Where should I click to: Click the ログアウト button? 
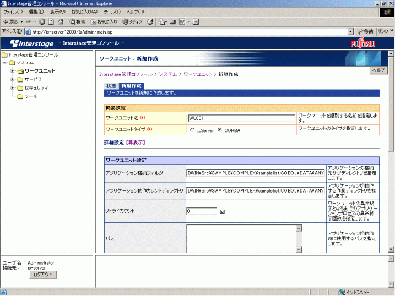click(x=43, y=275)
